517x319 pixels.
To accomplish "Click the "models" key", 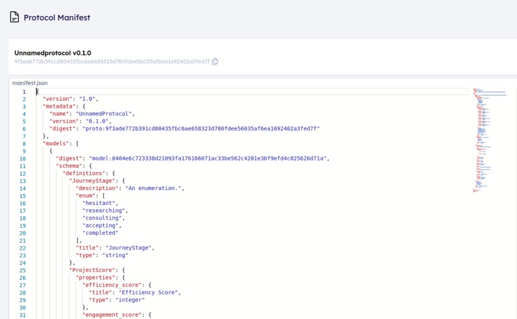I will tap(56, 144).
